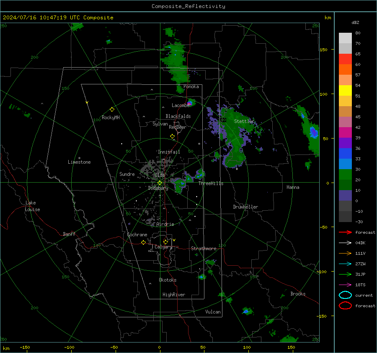
Task: Click the Hanna city label
Action: 293,187
